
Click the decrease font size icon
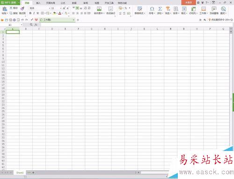(68, 8)
